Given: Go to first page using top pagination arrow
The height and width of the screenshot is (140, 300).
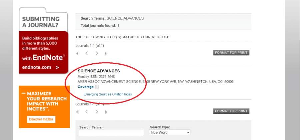Looking at the screenshot, I should (x=78, y=53).
